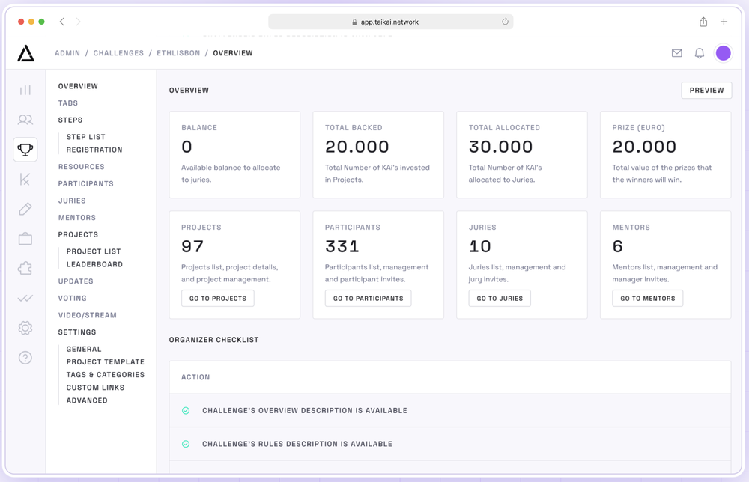The image size is (749, 482).
Task: Select Leaderboard in the Projects submenu
Action: [x=94, y=264]
